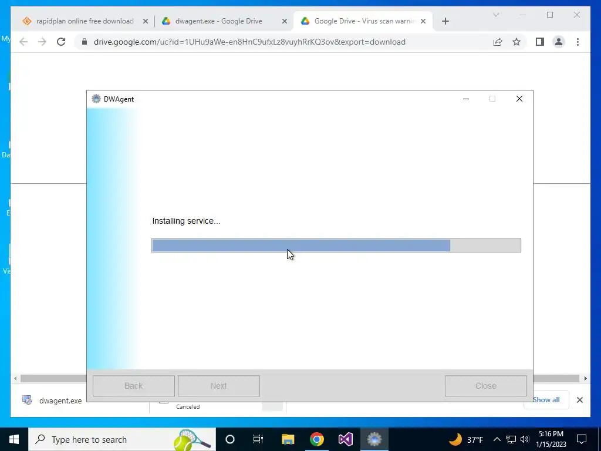This screenshot has width=601, height=451.
Task: Show hidden system tray icons
Action: pos(497,439)
